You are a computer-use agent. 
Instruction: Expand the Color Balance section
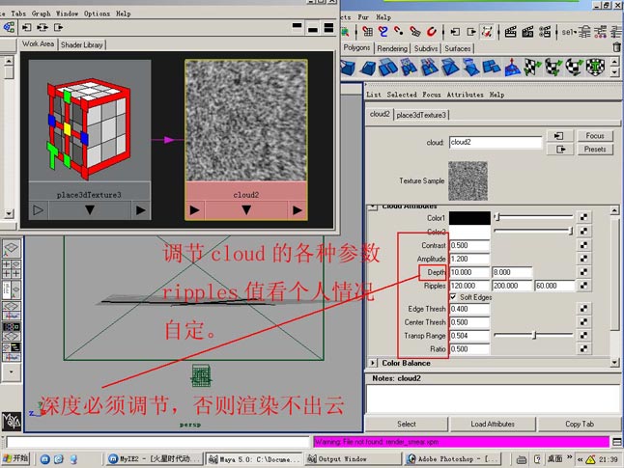coord(373,363)
